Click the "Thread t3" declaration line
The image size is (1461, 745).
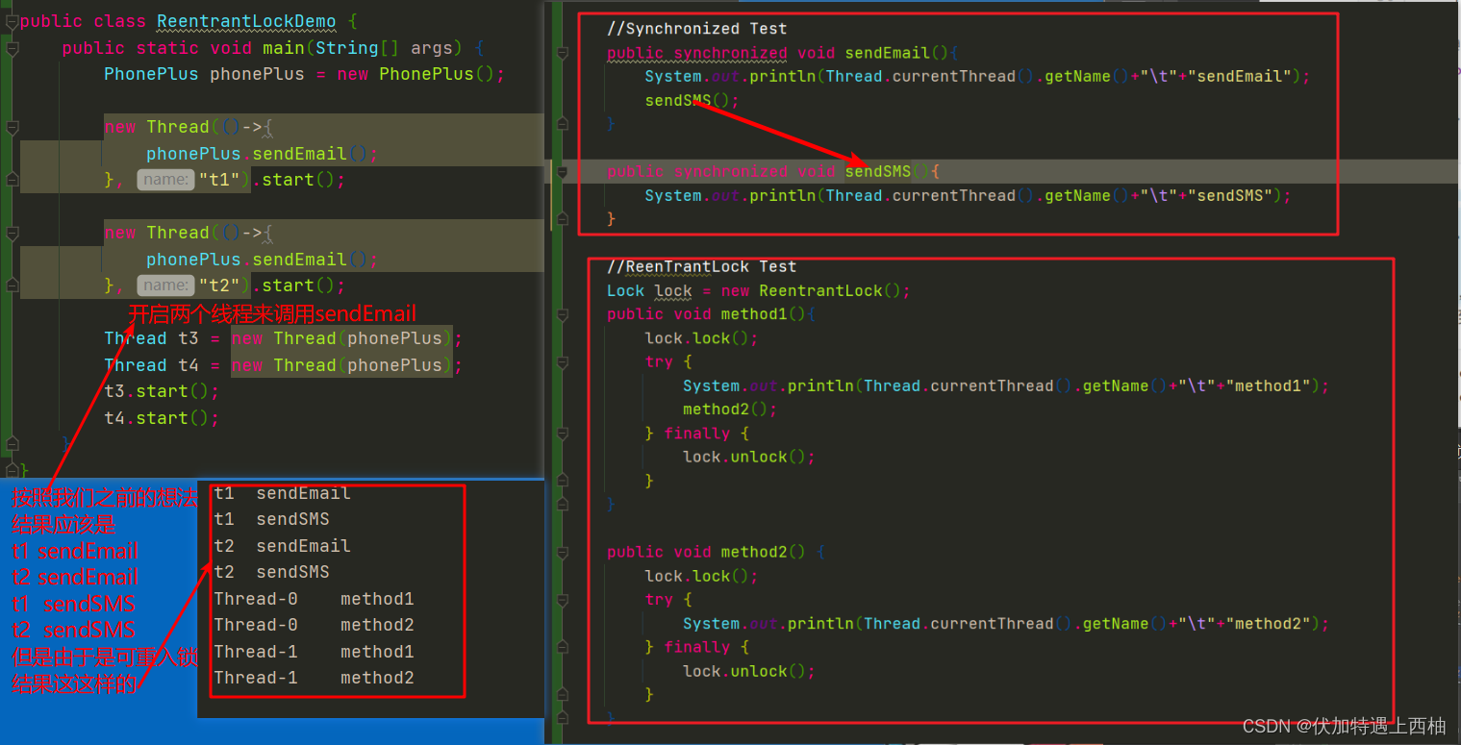[x=284, y=338]
